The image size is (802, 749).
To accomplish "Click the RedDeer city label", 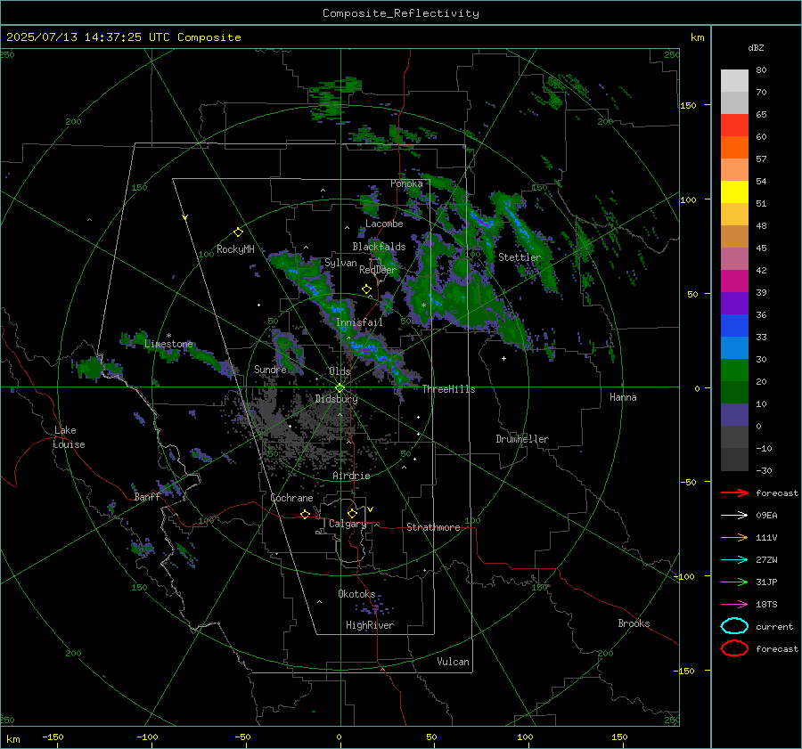I will click(x=378, y=270).
